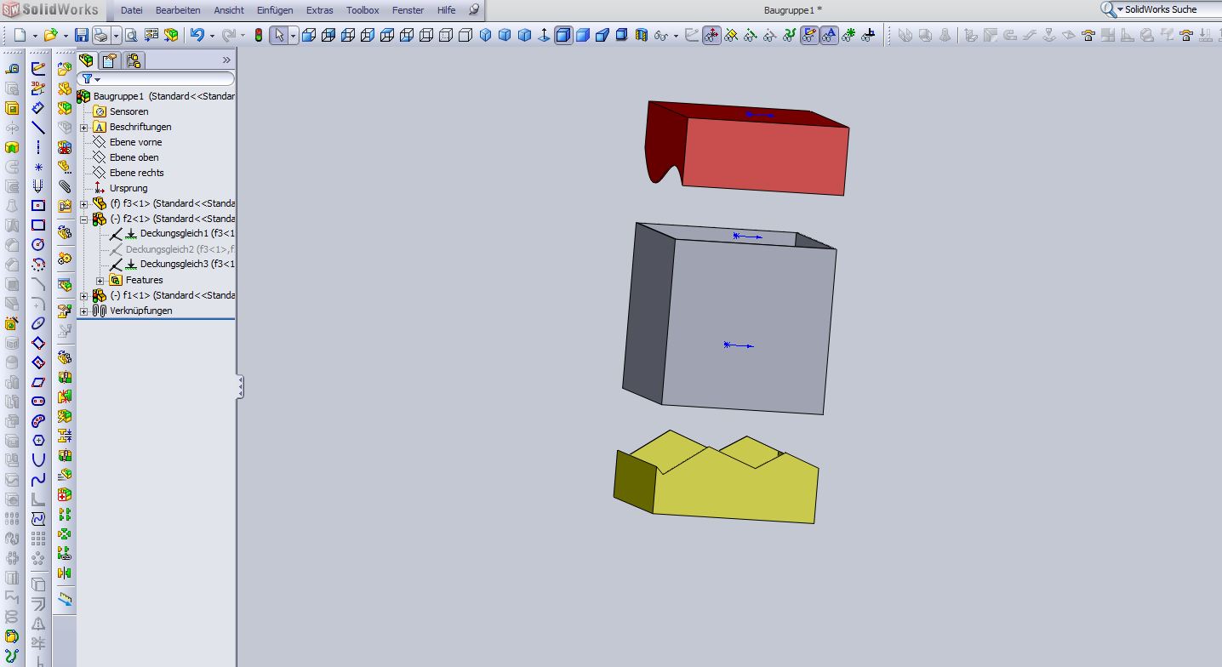The image size is (1222, 667).
Task: Rebuild the model with the traffic light icon
Action: 259,35
